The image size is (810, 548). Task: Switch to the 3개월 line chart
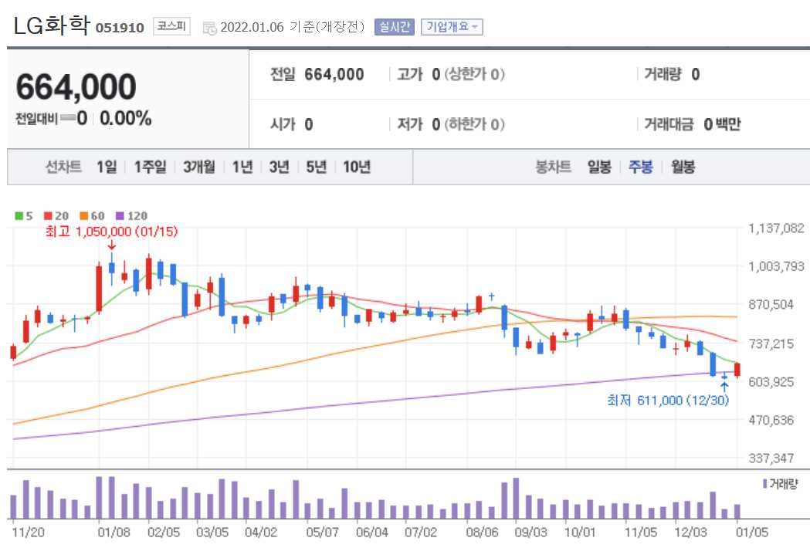click(199, 167)
